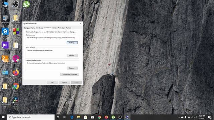Launch OBS Studio from desktop
This screenshot has height=120, width=214.
click(x=16, y=5)
